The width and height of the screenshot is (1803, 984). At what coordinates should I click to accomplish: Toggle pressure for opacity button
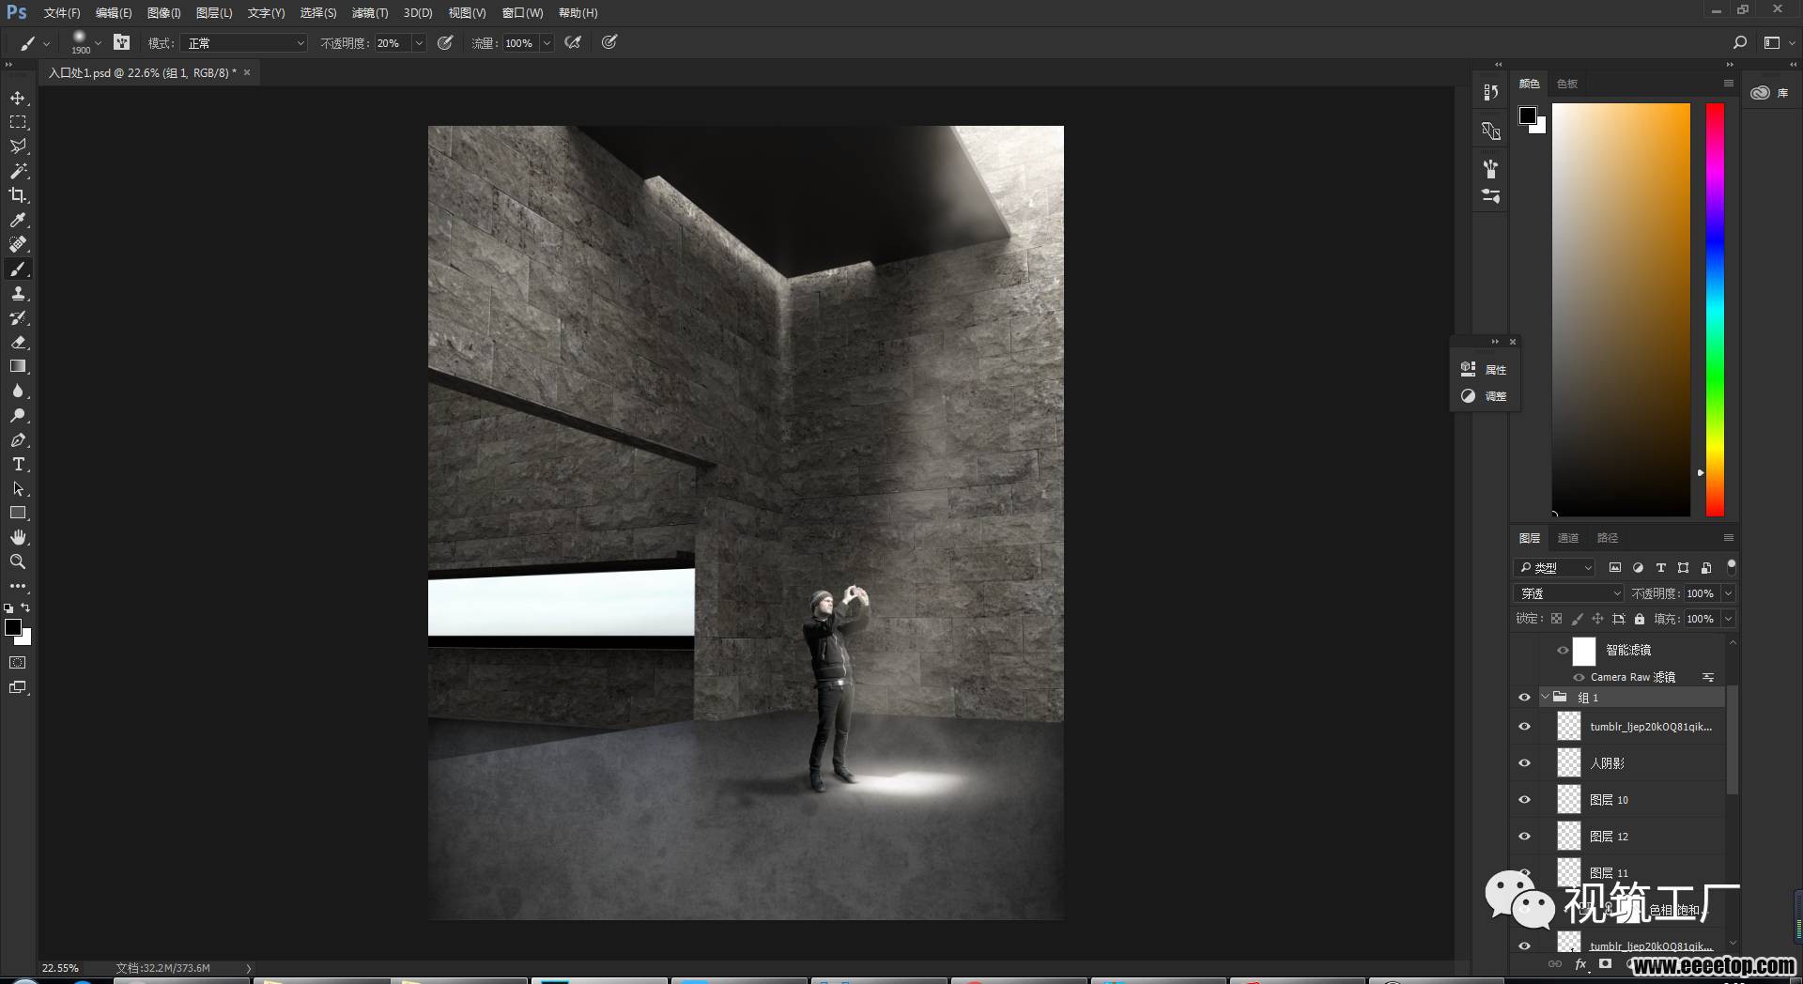[446, 42]
